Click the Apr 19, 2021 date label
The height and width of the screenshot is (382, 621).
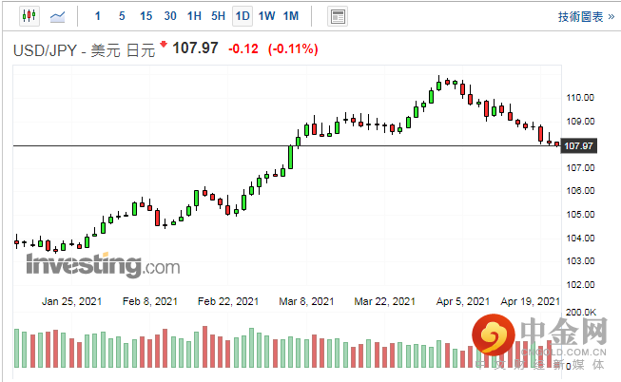(530, 301)
